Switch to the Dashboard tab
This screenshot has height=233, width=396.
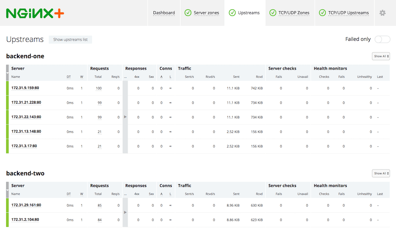click(x=164, y=12)
